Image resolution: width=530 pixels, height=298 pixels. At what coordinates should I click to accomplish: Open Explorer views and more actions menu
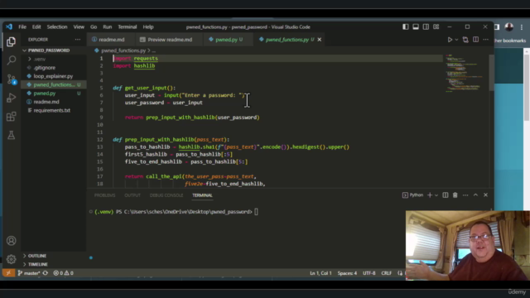tap(78, 40)
